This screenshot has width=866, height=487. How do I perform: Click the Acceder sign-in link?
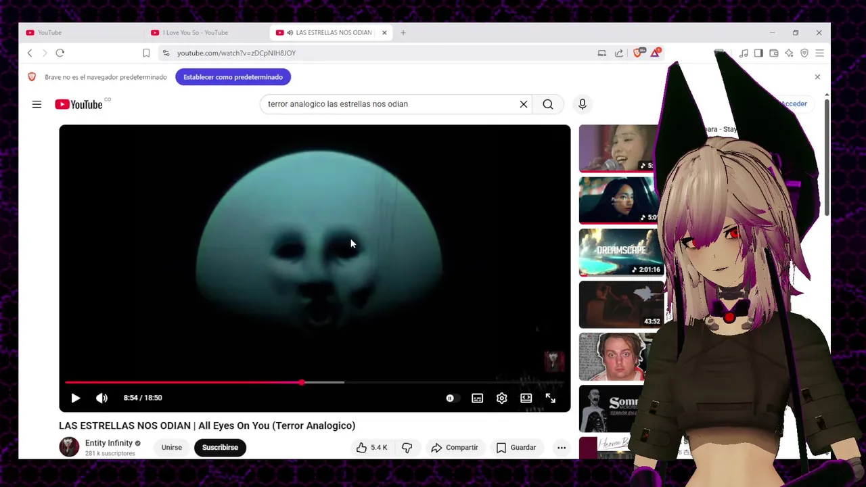794,104
